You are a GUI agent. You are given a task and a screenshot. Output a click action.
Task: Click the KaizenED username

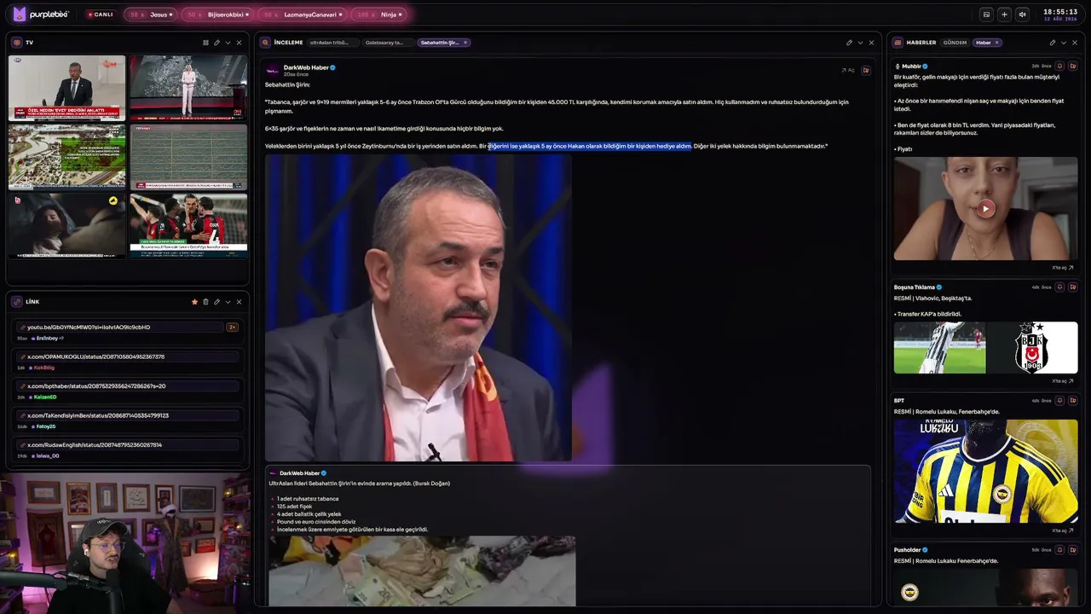click(45, 397)
